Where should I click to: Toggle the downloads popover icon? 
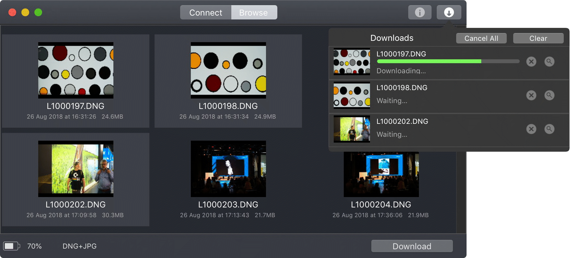(x=449, y=13)
